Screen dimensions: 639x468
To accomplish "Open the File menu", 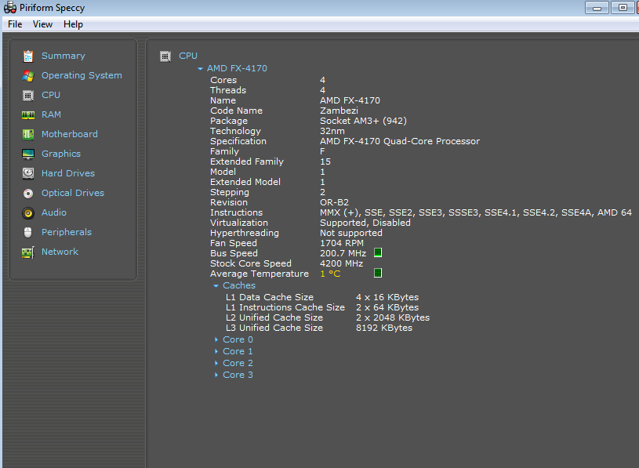I will coord(15,24).
